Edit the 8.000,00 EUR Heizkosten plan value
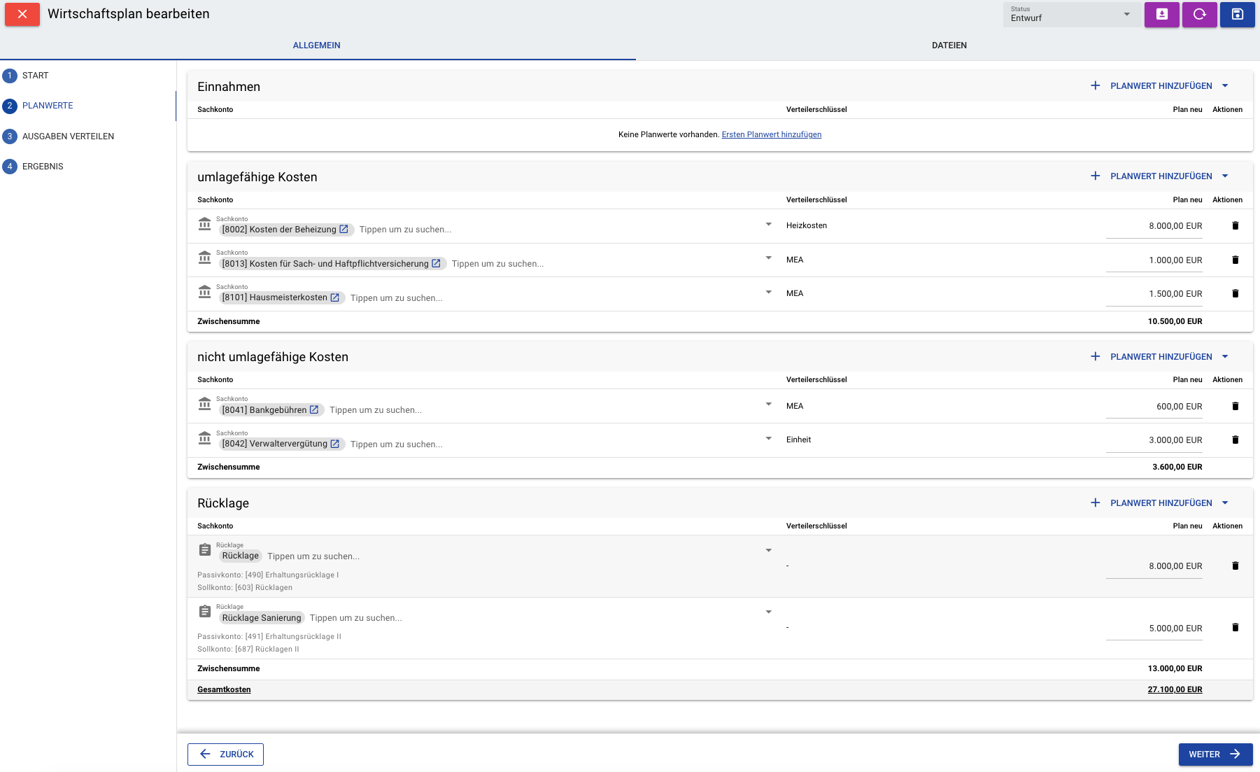The width and height of the screenshot is (1260, 772). [1154, 226]
